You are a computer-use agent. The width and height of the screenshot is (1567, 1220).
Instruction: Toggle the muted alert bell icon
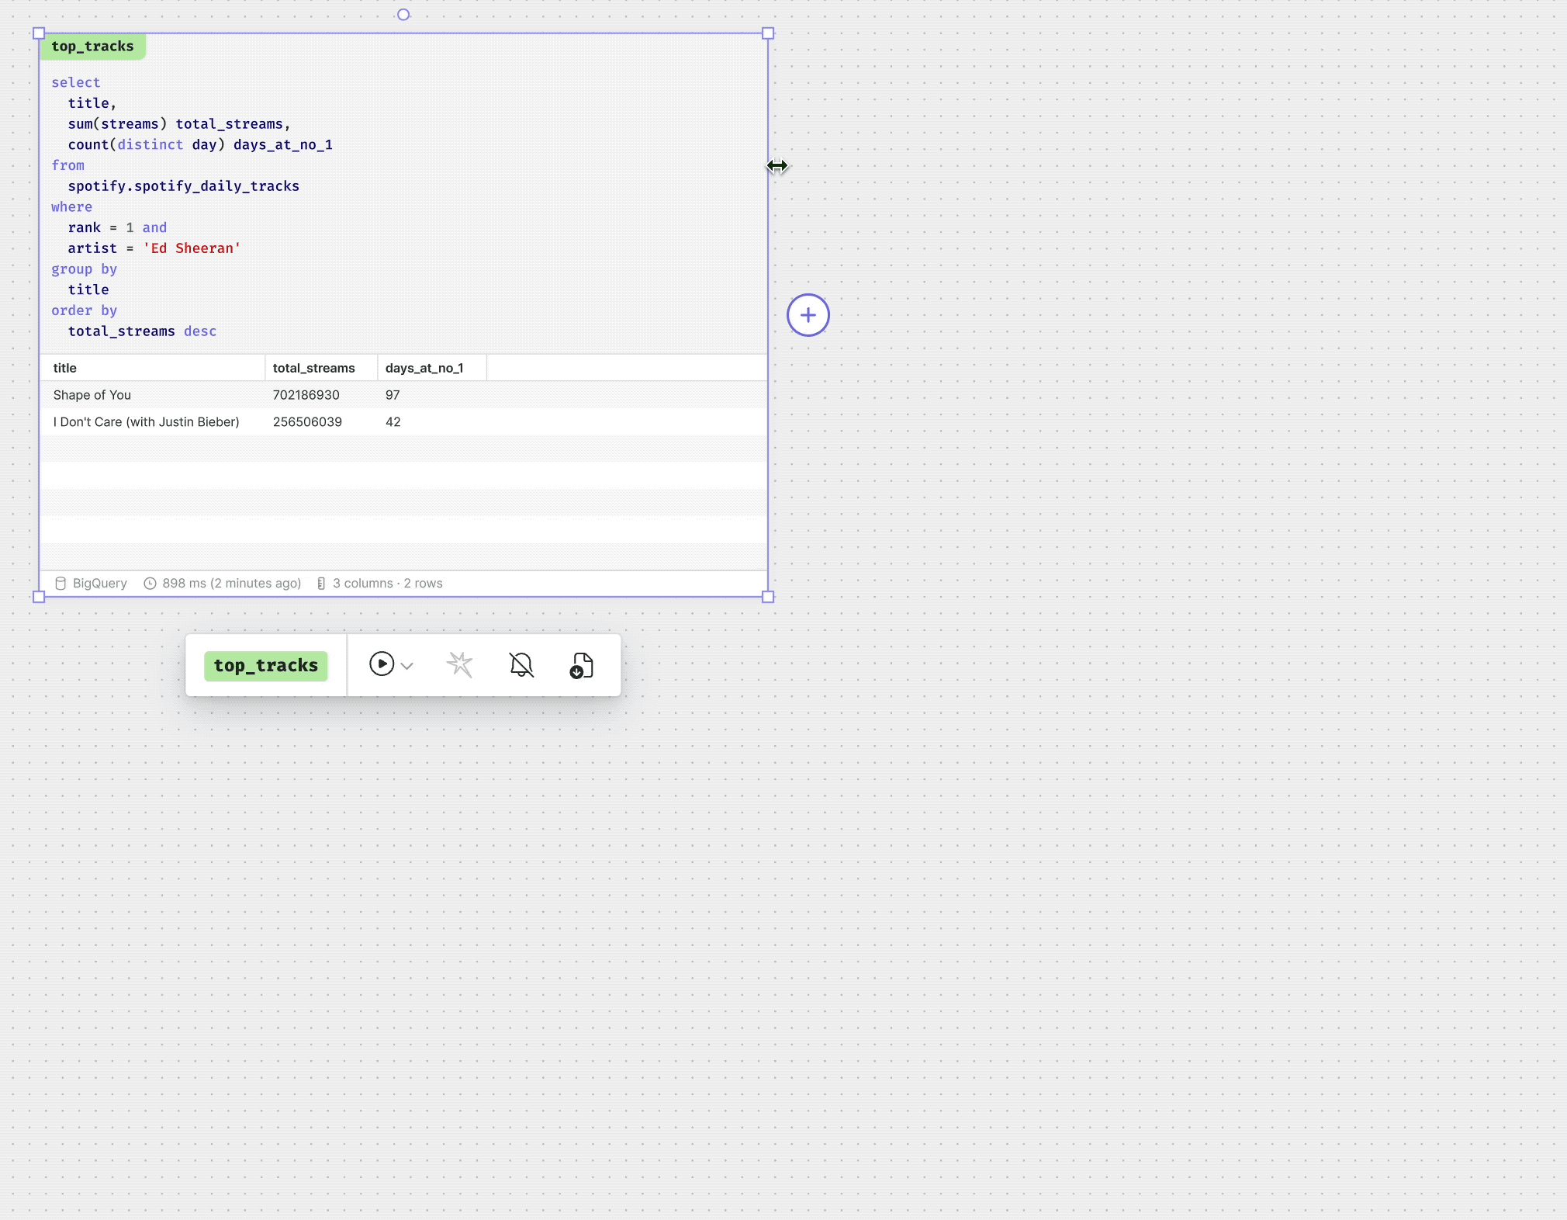[521, 664]
